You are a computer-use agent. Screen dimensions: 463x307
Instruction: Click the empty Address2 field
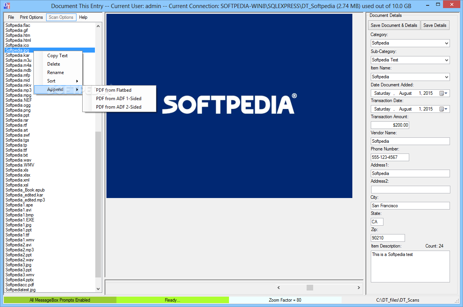coord(410,190)
